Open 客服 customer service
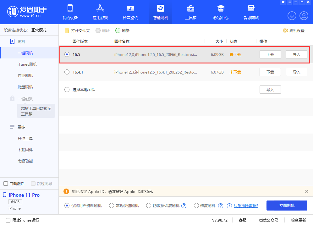The width and height of the screenshot is (313, 225). 243,220
